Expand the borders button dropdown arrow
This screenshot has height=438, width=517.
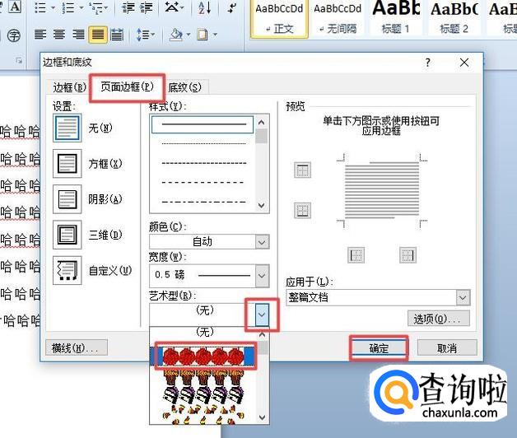(x=216, y=35)
